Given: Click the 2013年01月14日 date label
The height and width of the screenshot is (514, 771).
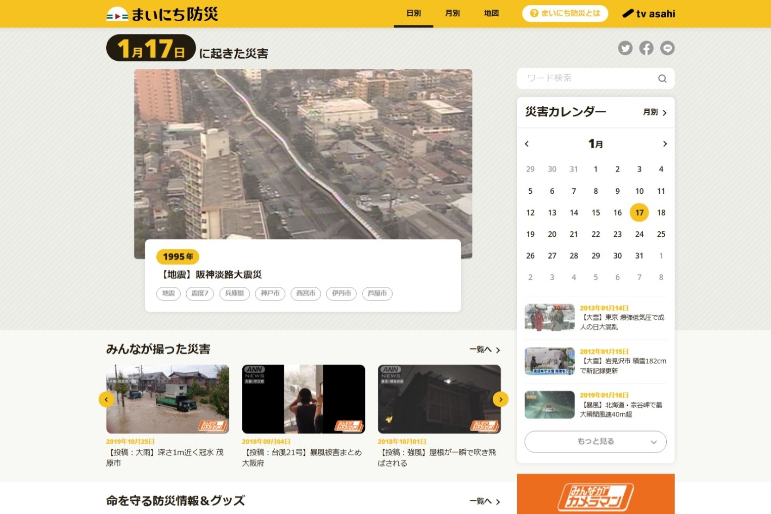Looking at the screenshot, I should (x=604, y=308).
